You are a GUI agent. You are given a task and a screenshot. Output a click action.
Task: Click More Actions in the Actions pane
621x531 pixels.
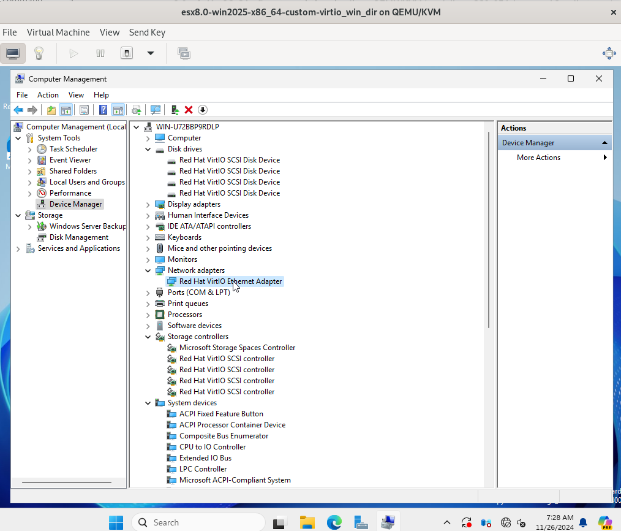coord(538,158)
